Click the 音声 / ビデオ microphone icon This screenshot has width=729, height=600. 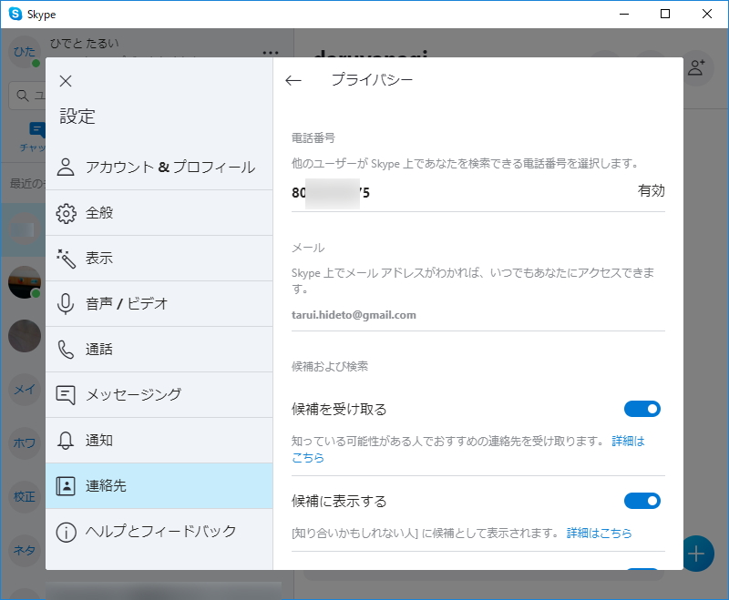coord(65,303)
